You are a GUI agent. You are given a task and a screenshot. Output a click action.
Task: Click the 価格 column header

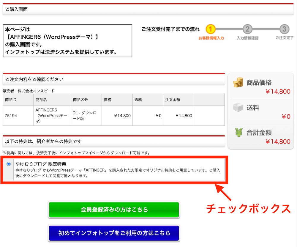(117, 100)
